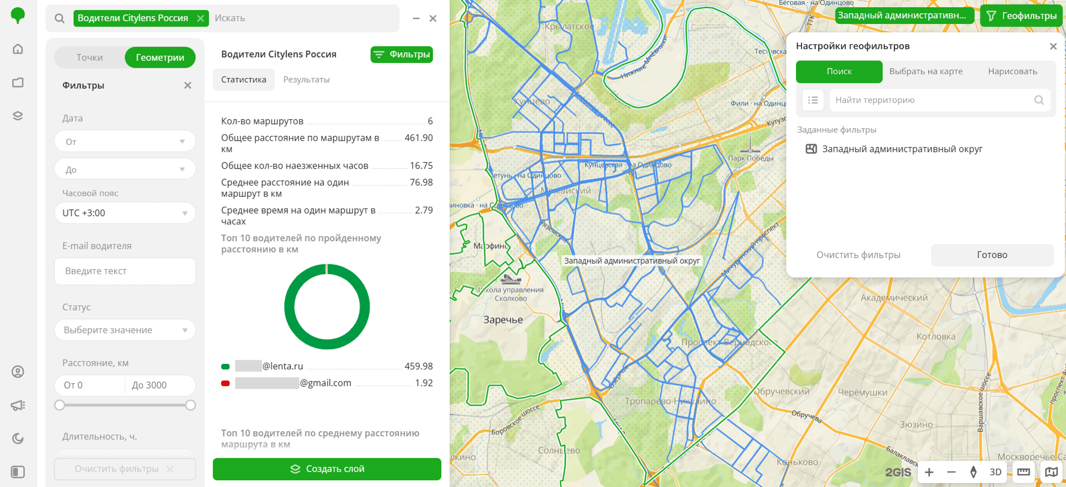Screen dimensions: 1066x487
Task: Reset map orientation with compass icon
Action: click(x=973, y=472)
